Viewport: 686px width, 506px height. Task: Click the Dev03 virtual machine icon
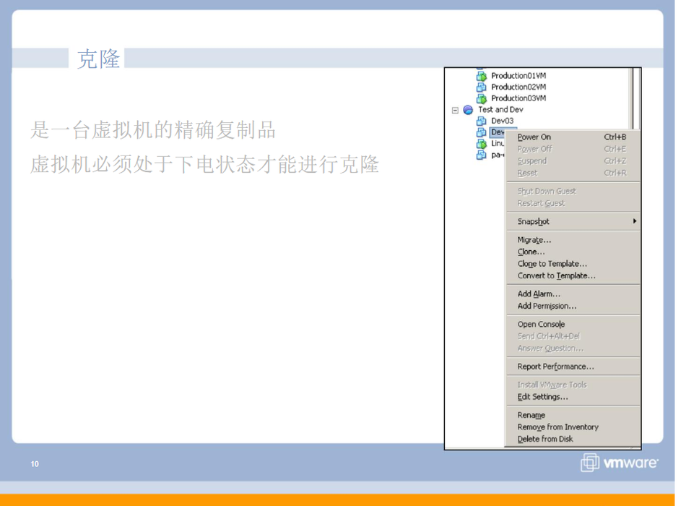click(482, 121)
